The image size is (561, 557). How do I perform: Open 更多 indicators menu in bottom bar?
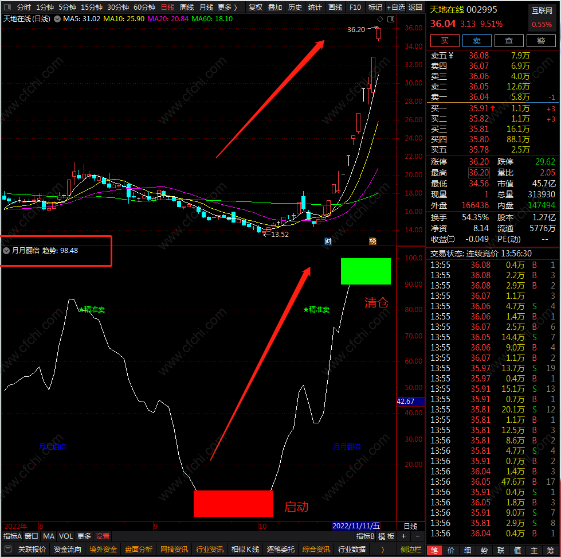[x=84, y=536]
